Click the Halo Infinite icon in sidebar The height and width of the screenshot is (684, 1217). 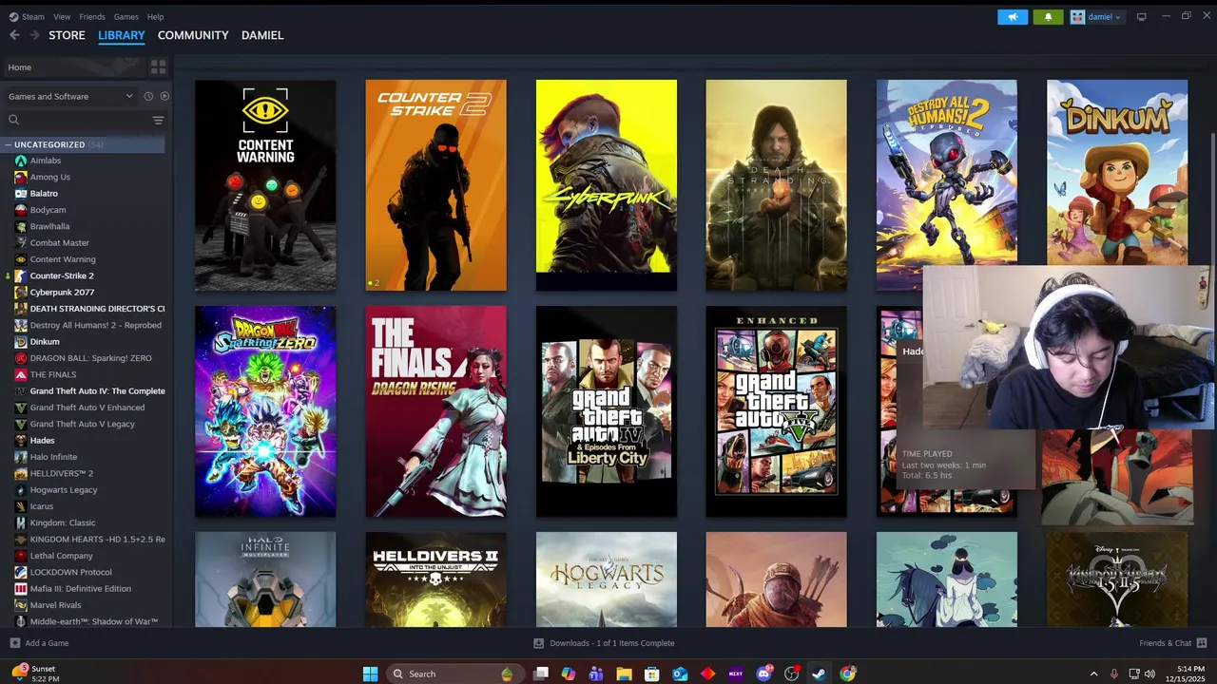point(21,457)
